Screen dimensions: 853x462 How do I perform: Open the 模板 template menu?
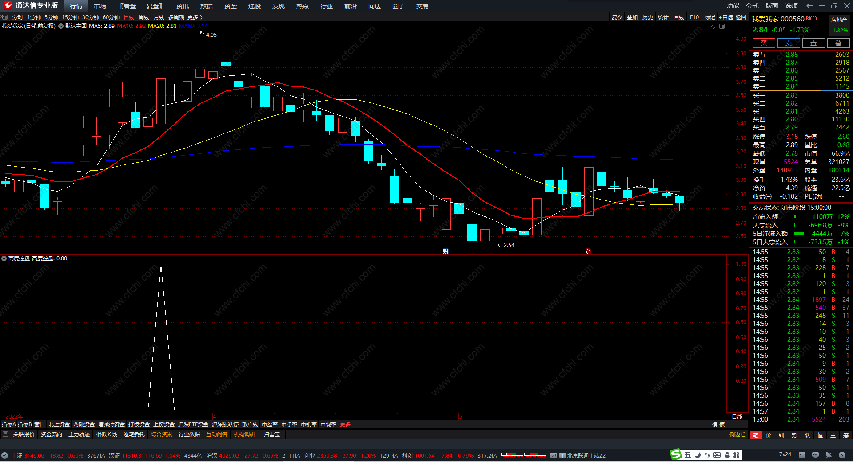coord(718,424)
